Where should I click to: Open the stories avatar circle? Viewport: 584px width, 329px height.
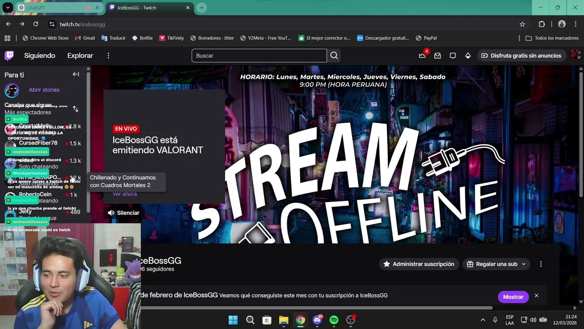[12, 90]
